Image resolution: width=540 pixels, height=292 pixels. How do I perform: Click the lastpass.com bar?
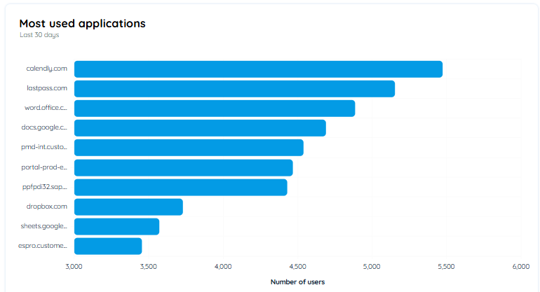[234, 89]
